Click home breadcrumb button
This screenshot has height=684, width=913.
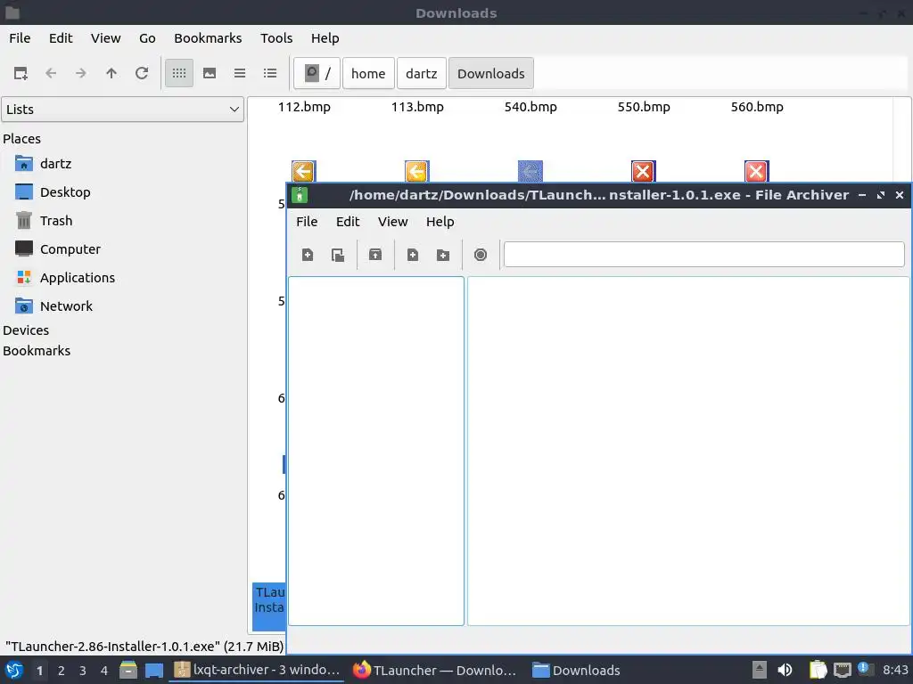pyautogui.click(x=368, y=73)
